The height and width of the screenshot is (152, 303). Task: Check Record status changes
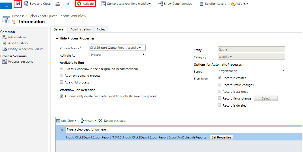219,85
